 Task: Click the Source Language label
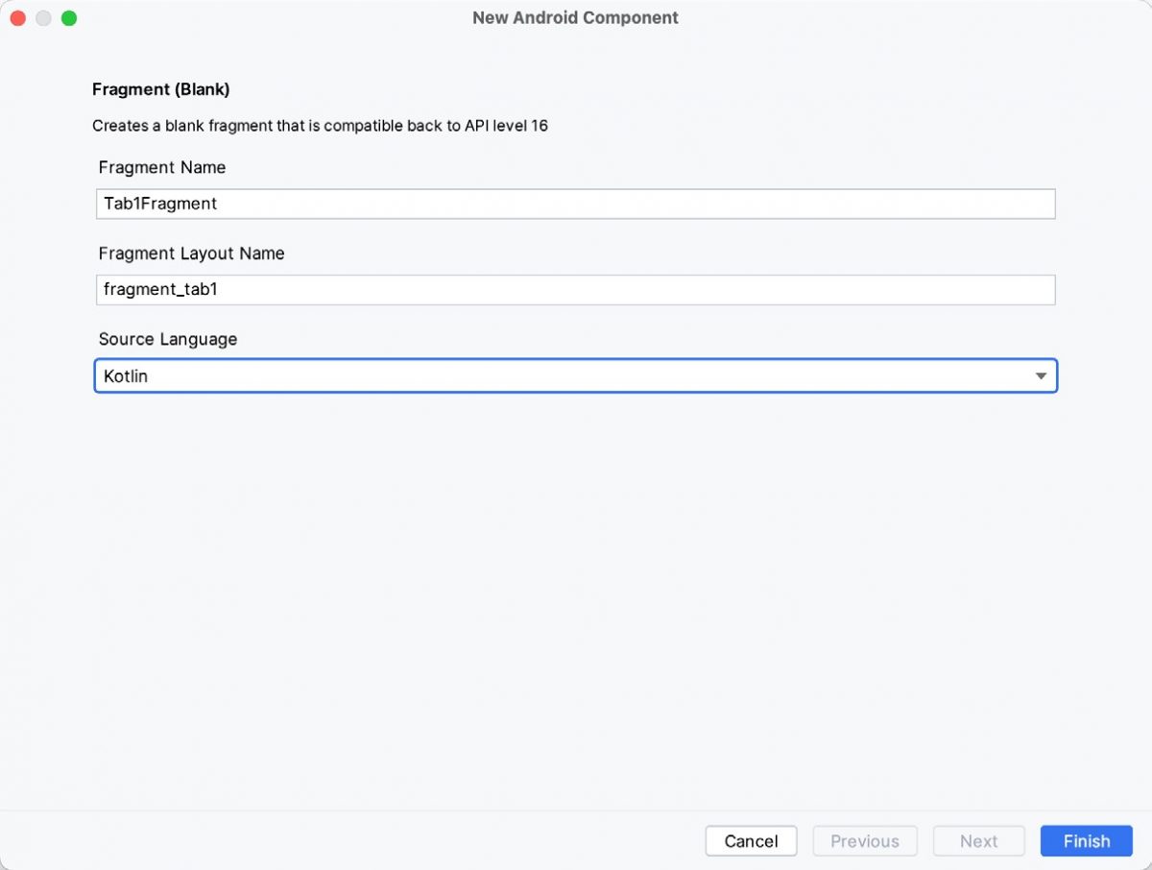pos(168,339)
